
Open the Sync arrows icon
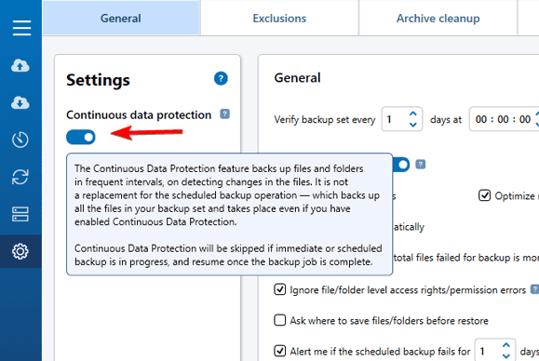20,177
